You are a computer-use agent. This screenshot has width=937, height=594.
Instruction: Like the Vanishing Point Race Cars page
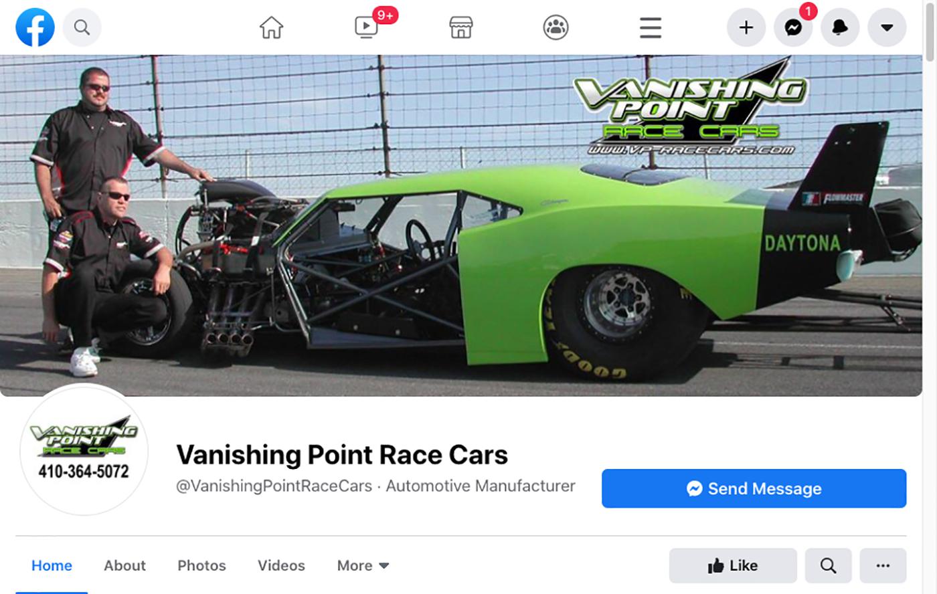[733, 566]
